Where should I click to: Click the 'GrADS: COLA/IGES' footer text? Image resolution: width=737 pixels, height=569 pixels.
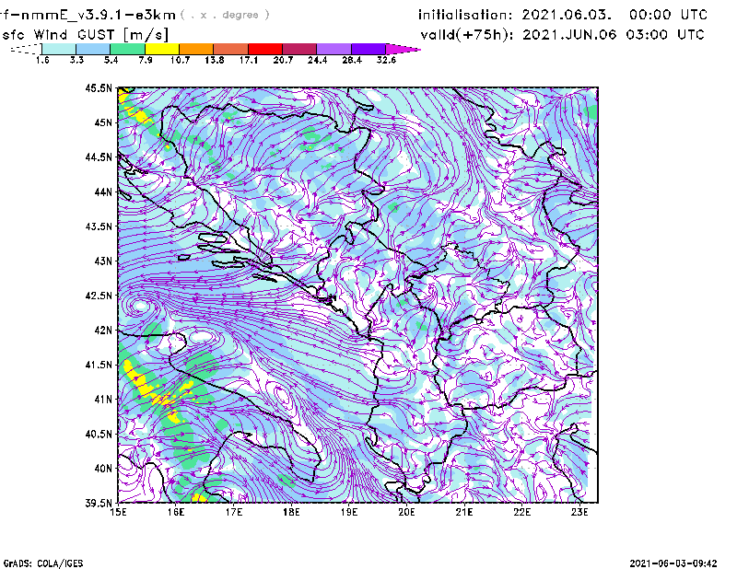tap(43, 563)
